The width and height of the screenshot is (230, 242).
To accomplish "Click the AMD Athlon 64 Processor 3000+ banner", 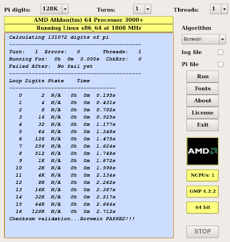I will pyautogui.click(x=89, y=20).
